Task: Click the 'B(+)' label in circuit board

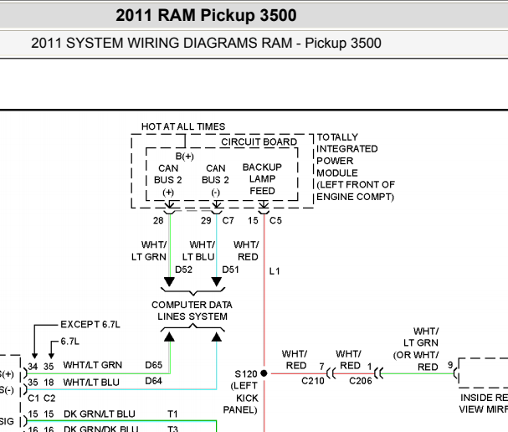Action: pyautogui.click(x=184, y=157)
